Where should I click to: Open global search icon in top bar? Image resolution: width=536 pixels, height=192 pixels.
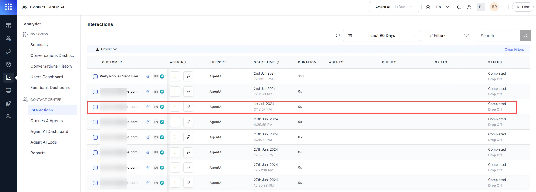tap(459, 7)
